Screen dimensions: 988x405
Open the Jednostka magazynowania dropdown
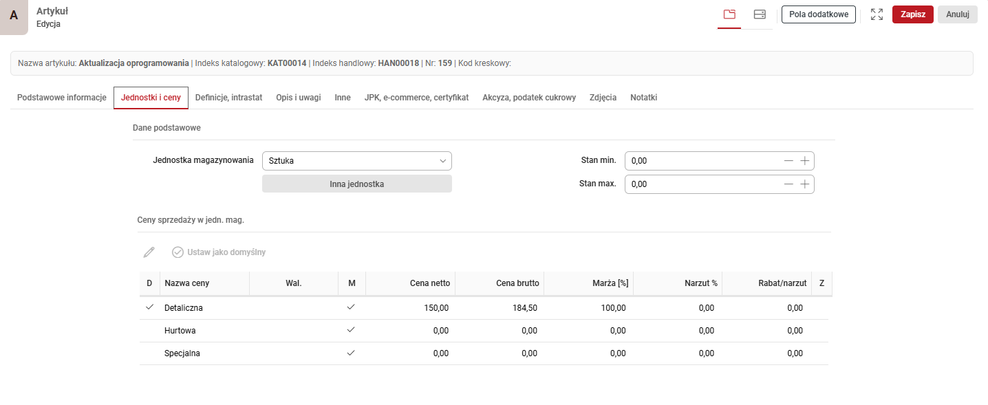point(356,161)
